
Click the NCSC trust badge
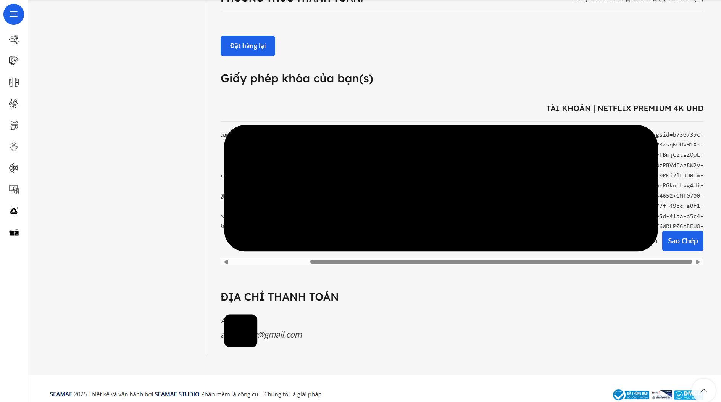coord(662,395)
